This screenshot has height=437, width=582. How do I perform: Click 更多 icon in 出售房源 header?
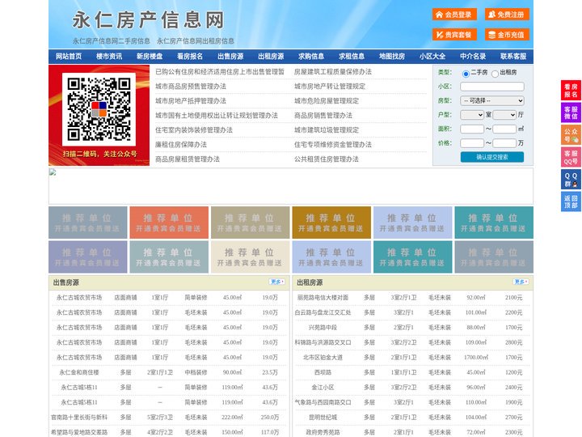277,282
